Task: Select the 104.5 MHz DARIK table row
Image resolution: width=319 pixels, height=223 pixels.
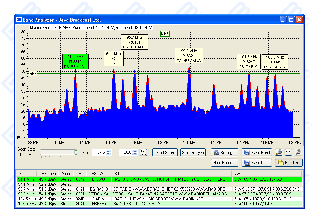Action: click(x=139, y=199)
